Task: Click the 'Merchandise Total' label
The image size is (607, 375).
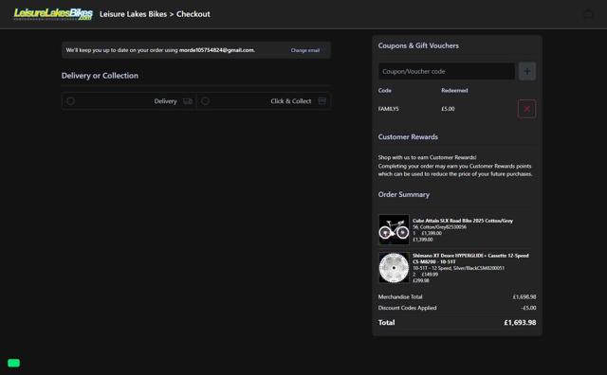Action: 400,297
